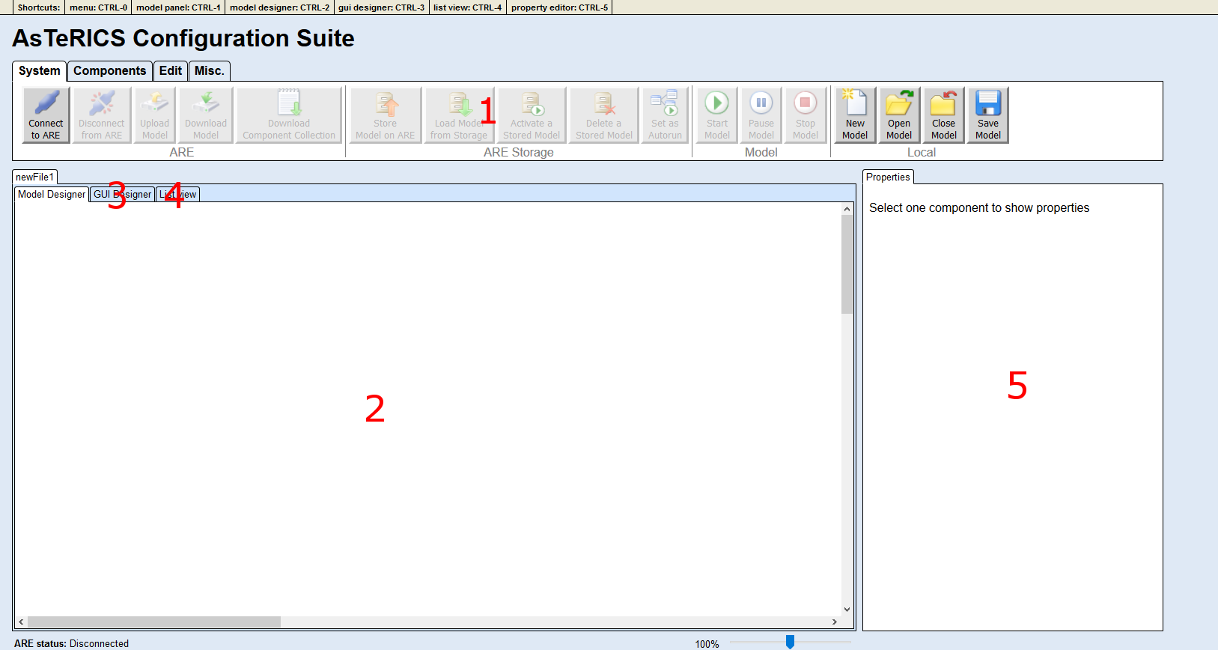Close Model using folder icon
The height and width of the screenshot is (650, 1218).
[x=944, y=115]
